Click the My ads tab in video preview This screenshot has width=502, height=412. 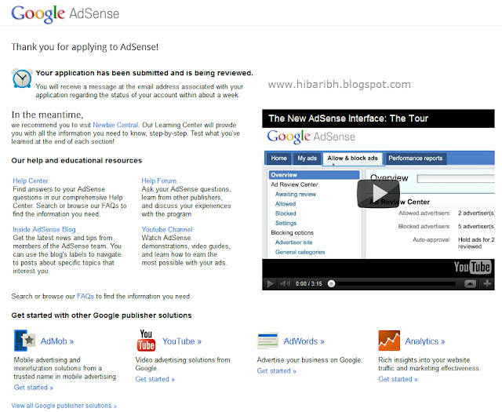tap(307, 159)
